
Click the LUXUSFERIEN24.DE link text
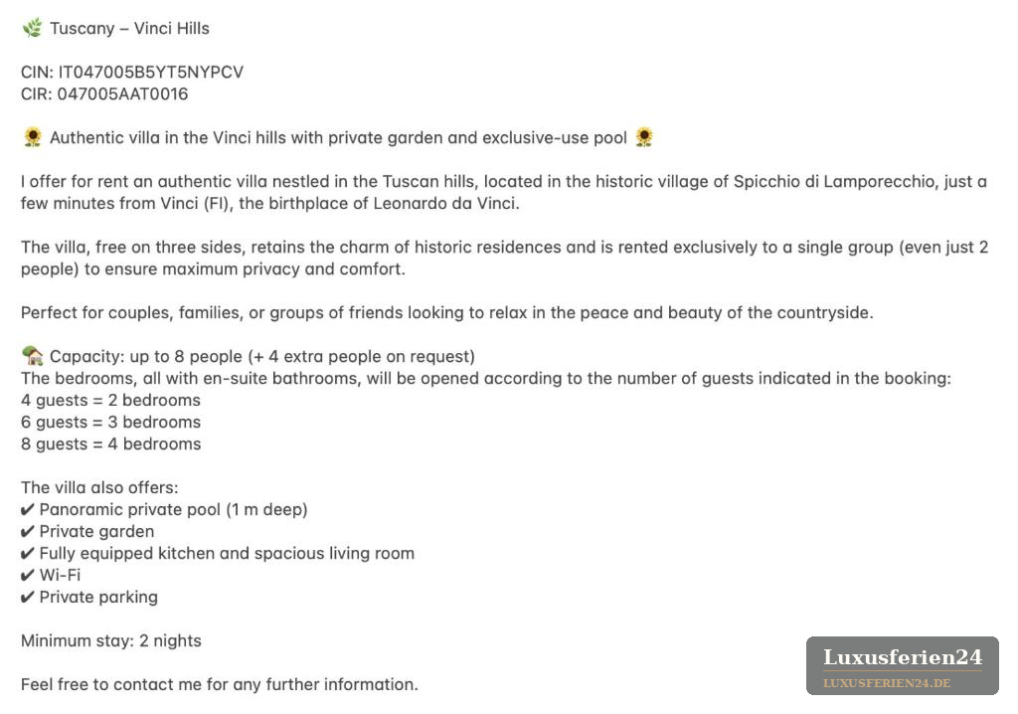[x=887, y=683]
